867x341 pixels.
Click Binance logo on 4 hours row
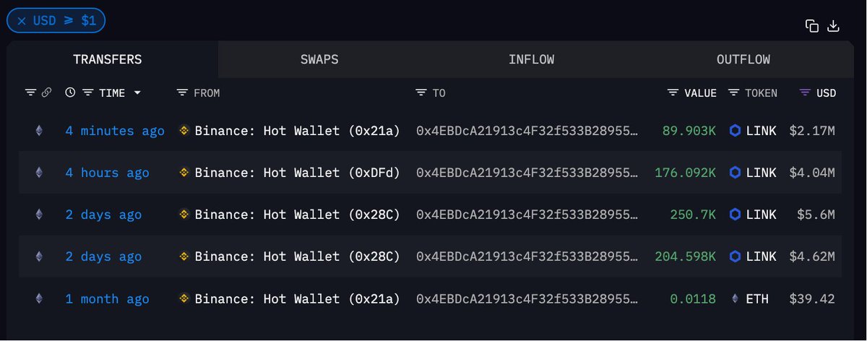(x=184, y=173)
